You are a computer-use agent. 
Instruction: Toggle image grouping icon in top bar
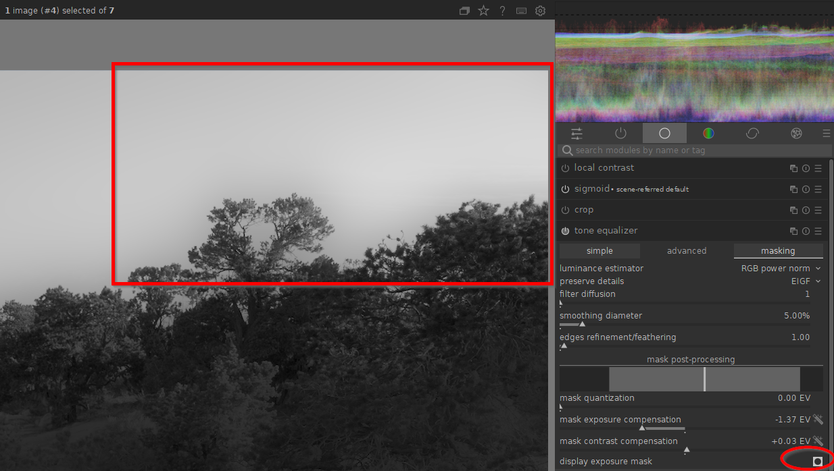[x=464, y=11]
